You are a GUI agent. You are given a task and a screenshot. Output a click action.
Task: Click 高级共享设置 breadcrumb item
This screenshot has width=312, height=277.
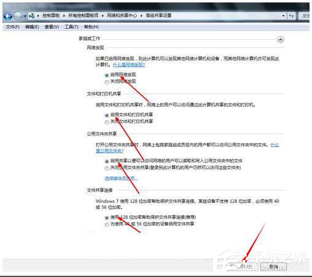(x=158, y=15)
